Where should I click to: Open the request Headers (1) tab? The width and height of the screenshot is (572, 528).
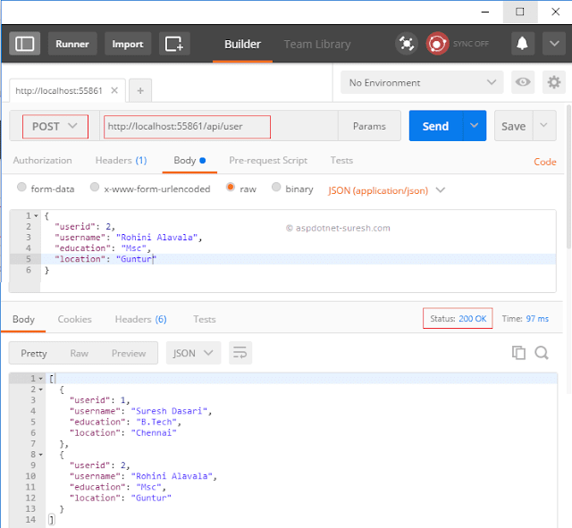122,161
